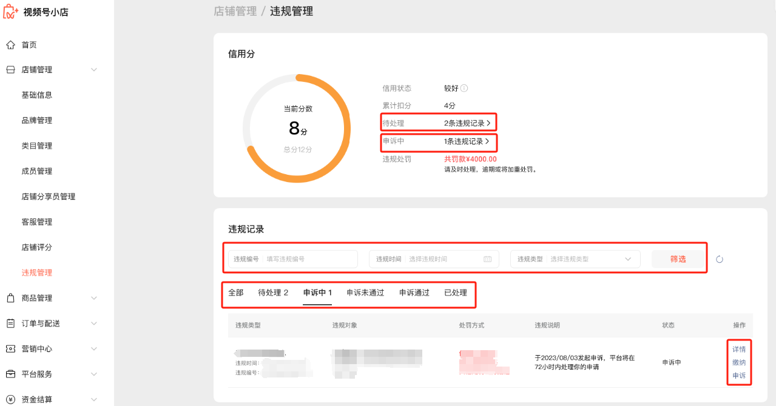
Task: Click the refresh icon next to 筛选
Action: 720,259
